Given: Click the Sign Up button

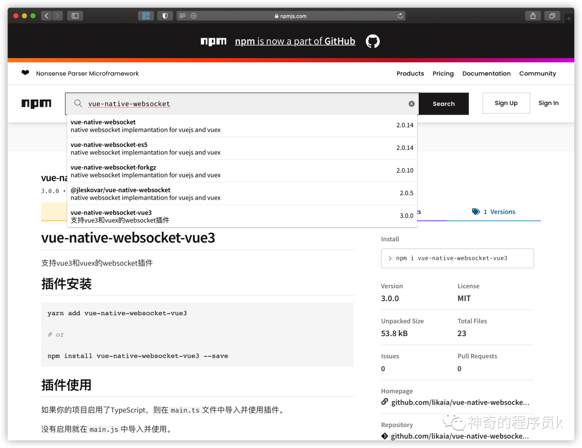Looking at the screenshot, I should 506,103.
